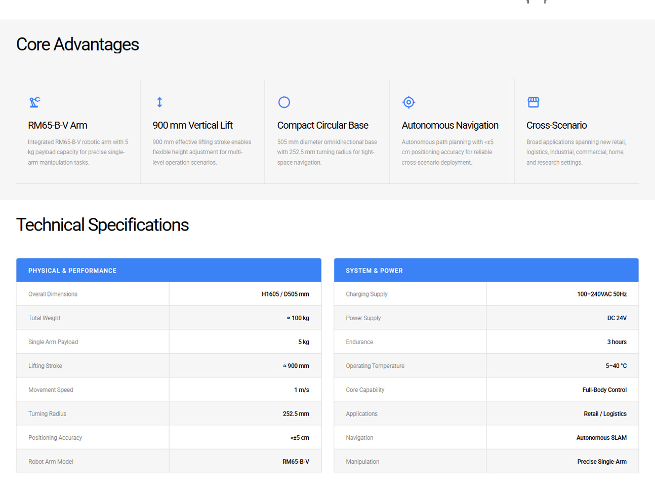Click the target icon above Autonomous Navigation
Screen dimensions: 655x489
click(x=408, y=102)
